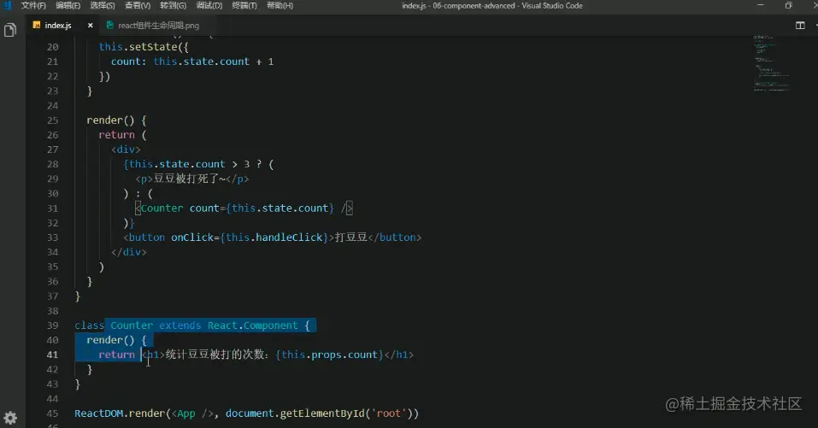The image size is (818, 428).
Task: Switch to the index.js tab
Action: (x=58, y=26)
